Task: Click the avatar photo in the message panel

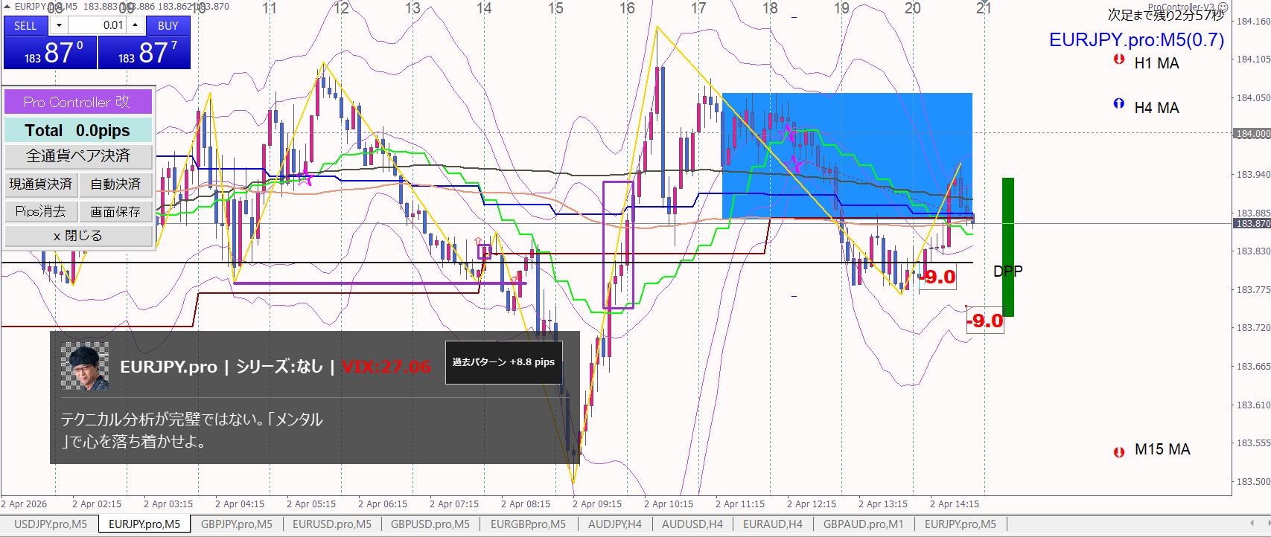Action: tap(85, 366)
